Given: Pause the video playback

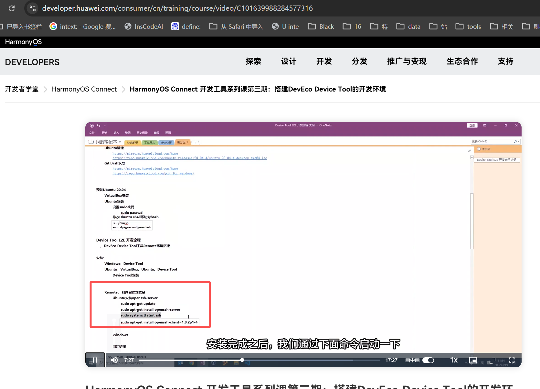Looking at the screenshot, I should click(x=95, y=360).
